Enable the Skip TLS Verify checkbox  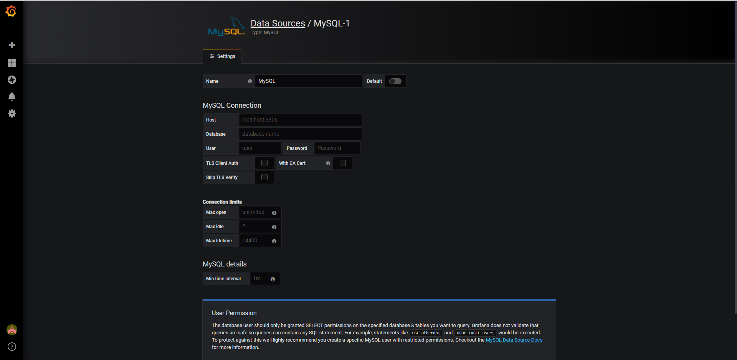pos(264,178)
